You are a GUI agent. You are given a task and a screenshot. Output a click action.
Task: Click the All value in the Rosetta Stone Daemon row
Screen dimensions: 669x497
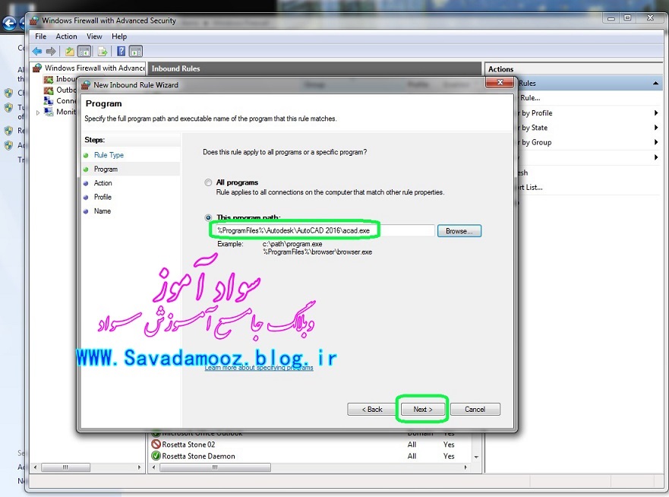pyautogui.click(x=412, y=456)
